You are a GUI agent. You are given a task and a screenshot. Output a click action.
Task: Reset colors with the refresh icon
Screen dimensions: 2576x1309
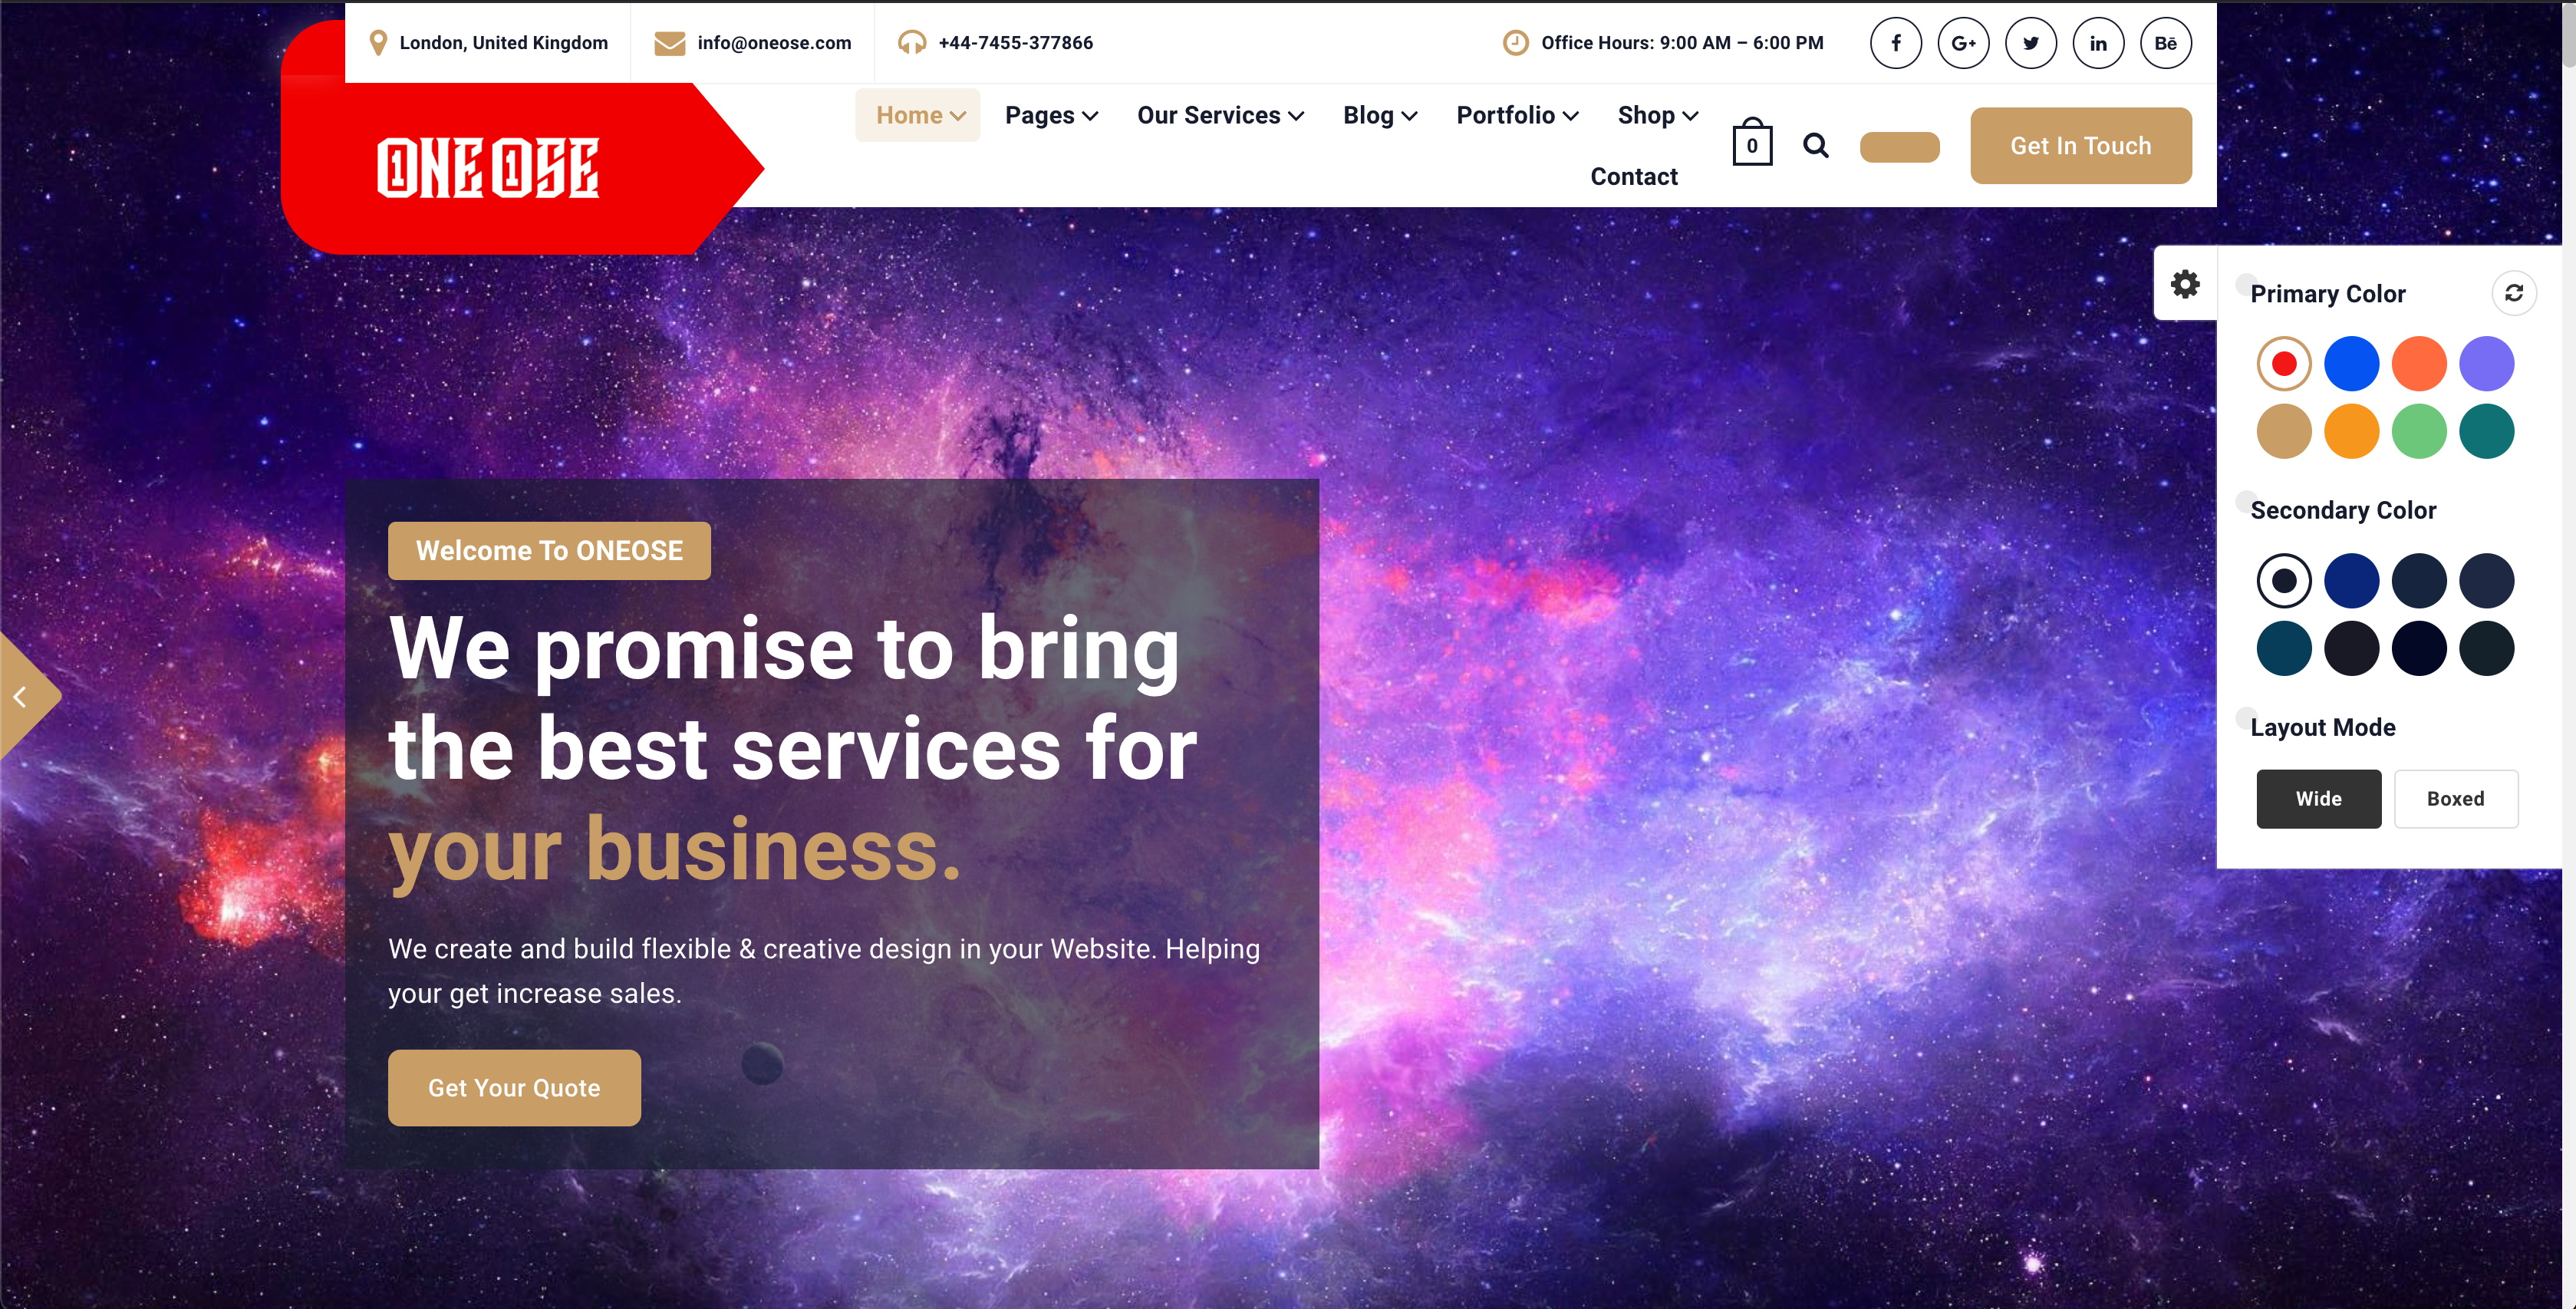pyautogui.click(x=2513, y=293)
